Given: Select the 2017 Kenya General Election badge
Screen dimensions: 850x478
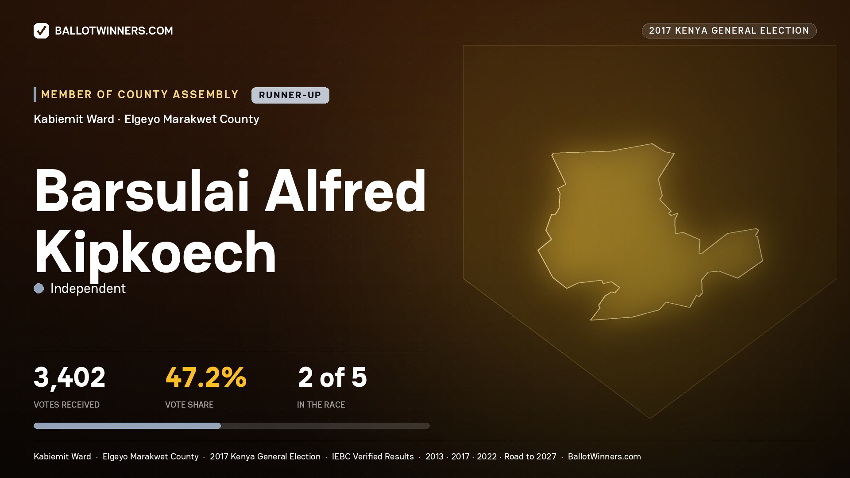Looking at the screenshot, I should tap(729, 31).
